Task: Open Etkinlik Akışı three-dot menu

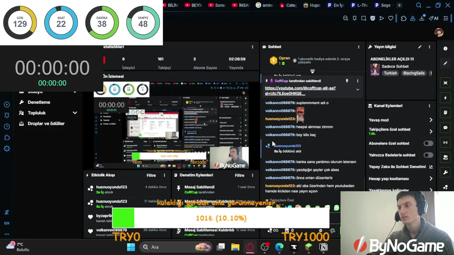Action: pos(164,175)
